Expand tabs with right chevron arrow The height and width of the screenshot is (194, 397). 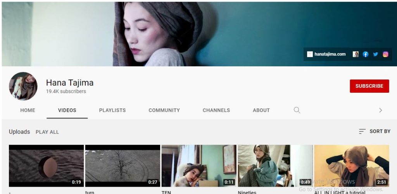click(380, 110)
